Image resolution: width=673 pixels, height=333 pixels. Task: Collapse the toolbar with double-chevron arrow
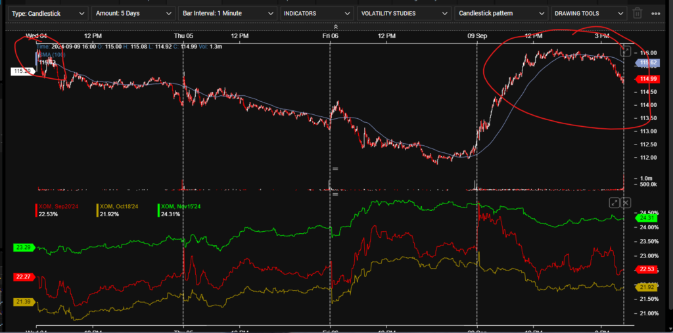pyautogui.click(x=336, y=27)
